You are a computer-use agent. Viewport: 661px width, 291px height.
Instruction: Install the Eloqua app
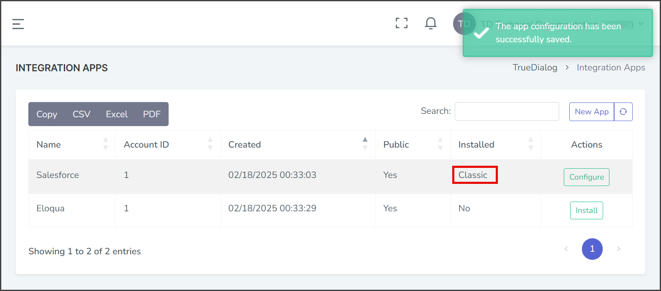pos(587,210)
